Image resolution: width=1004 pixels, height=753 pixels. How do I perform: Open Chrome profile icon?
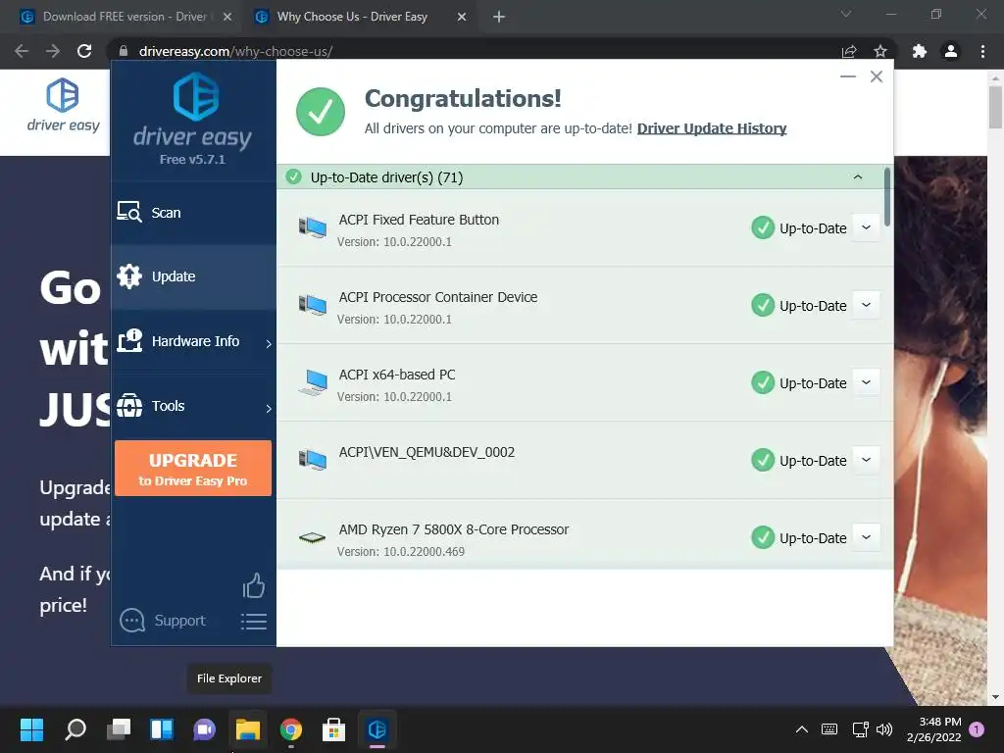click(951, 51)
